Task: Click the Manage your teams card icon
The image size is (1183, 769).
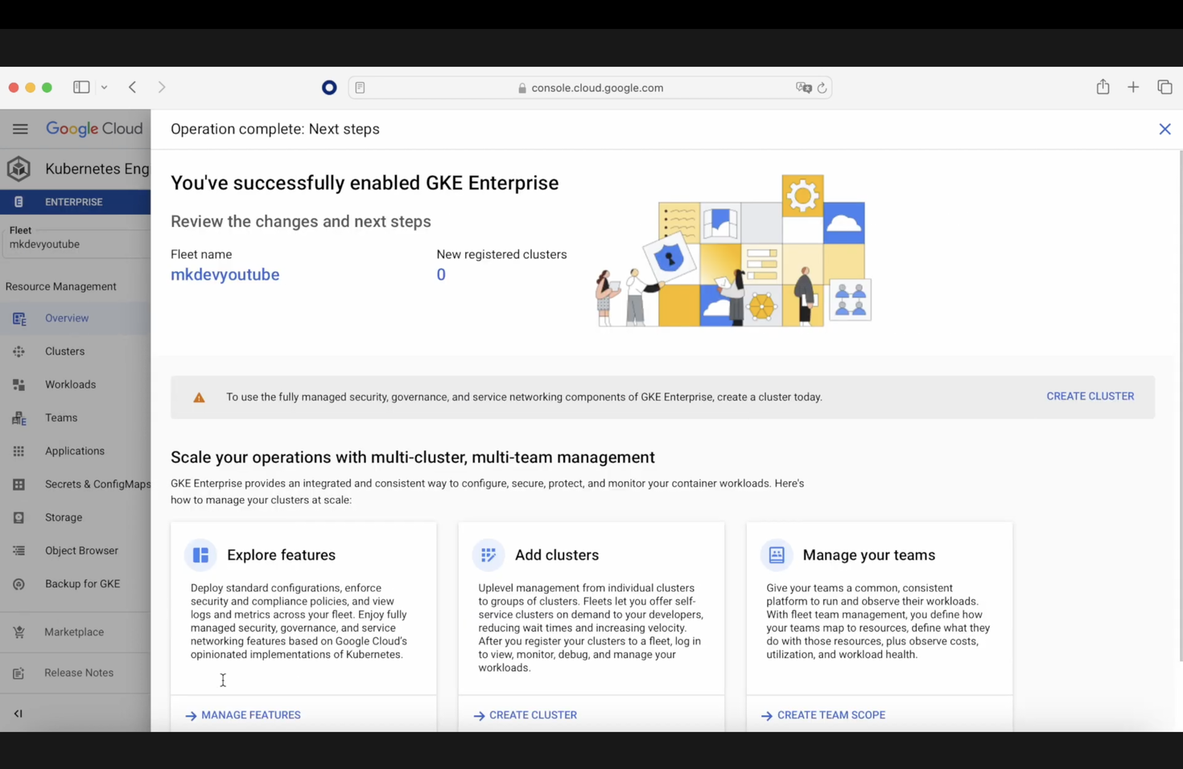Action: click(777, 555)
